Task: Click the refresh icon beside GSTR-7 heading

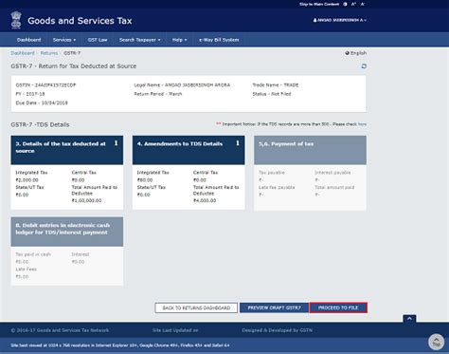Action: pos(364,66)
